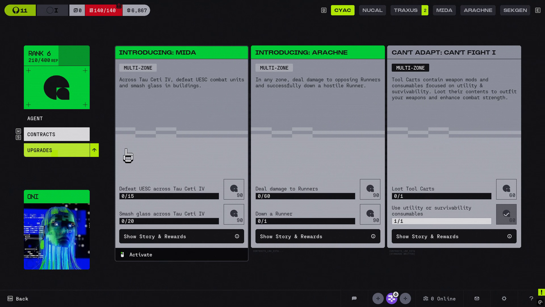The height and width of the screenshot is (307, 545).
Task: Click the ONI agent portrait
Action: [x=57, y=236]
